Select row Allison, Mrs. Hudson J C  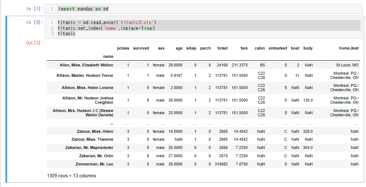pyautogui.click(x=203, y=113)
